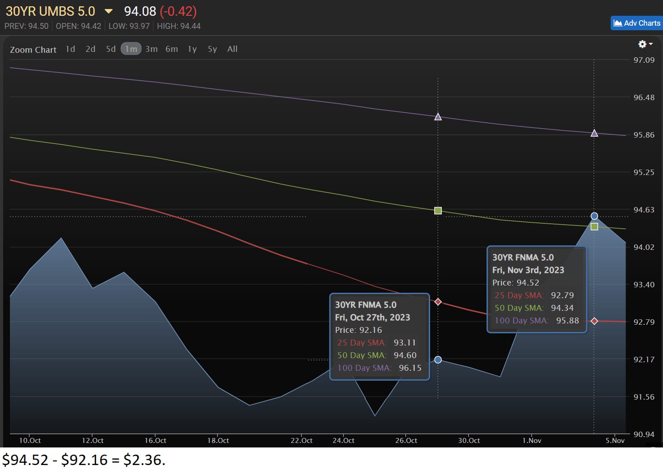
Task: Click the 92.79 y-axis label
Action: pos(644,322)
